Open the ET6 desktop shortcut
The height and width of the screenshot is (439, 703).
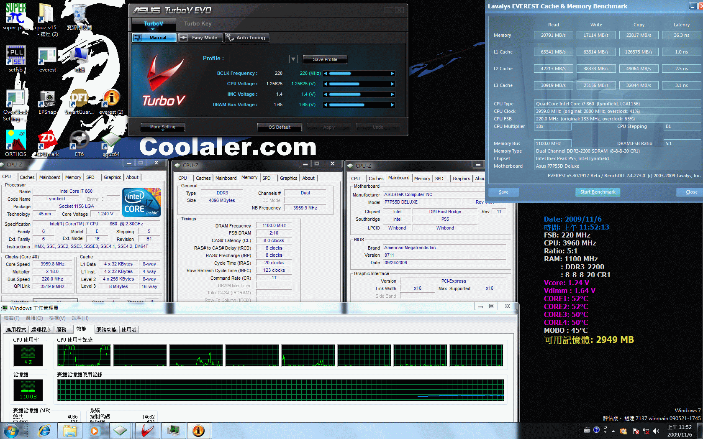[79, 143]
